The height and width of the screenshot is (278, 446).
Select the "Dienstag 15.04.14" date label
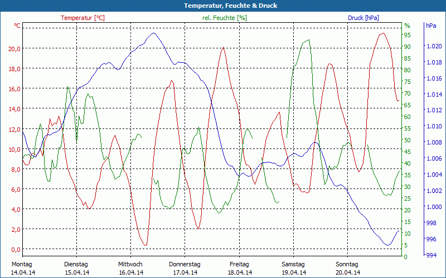tap(76, 268)
